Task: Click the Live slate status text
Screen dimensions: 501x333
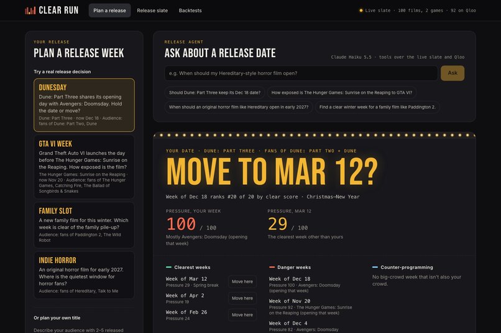Action: (420, 11)
